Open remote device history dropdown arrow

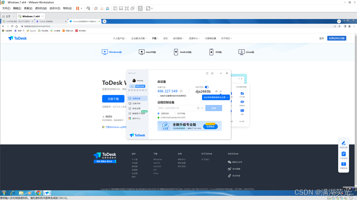click(x=202, y=108)
